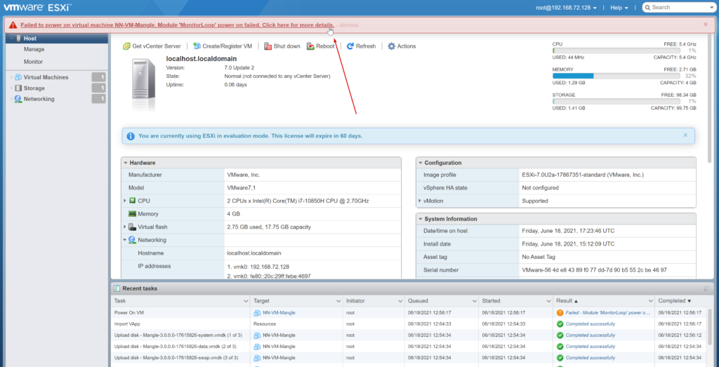The width and height of the screenshot is (719, 367).
Task: Click the Get vCenter Server icon
Action: [x=126, y=46]
